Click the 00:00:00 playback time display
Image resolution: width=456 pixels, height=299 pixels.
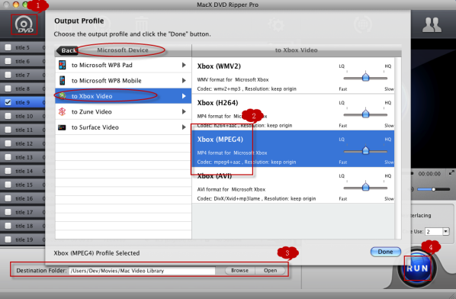tap(429, 174)
